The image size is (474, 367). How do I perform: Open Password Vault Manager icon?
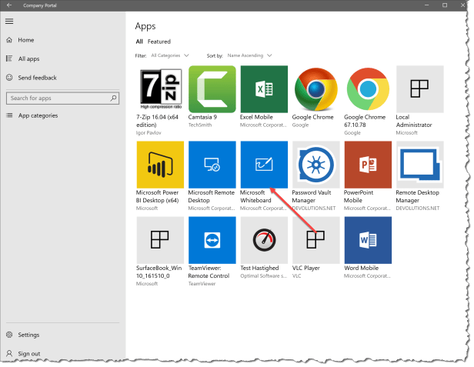coord(316,165)
